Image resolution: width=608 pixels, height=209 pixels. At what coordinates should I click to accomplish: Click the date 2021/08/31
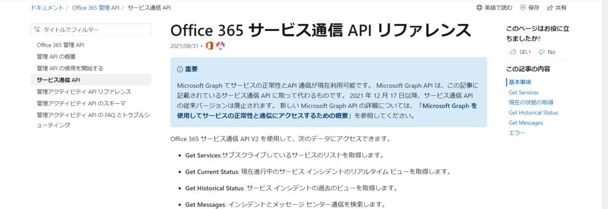coord(185,46)
